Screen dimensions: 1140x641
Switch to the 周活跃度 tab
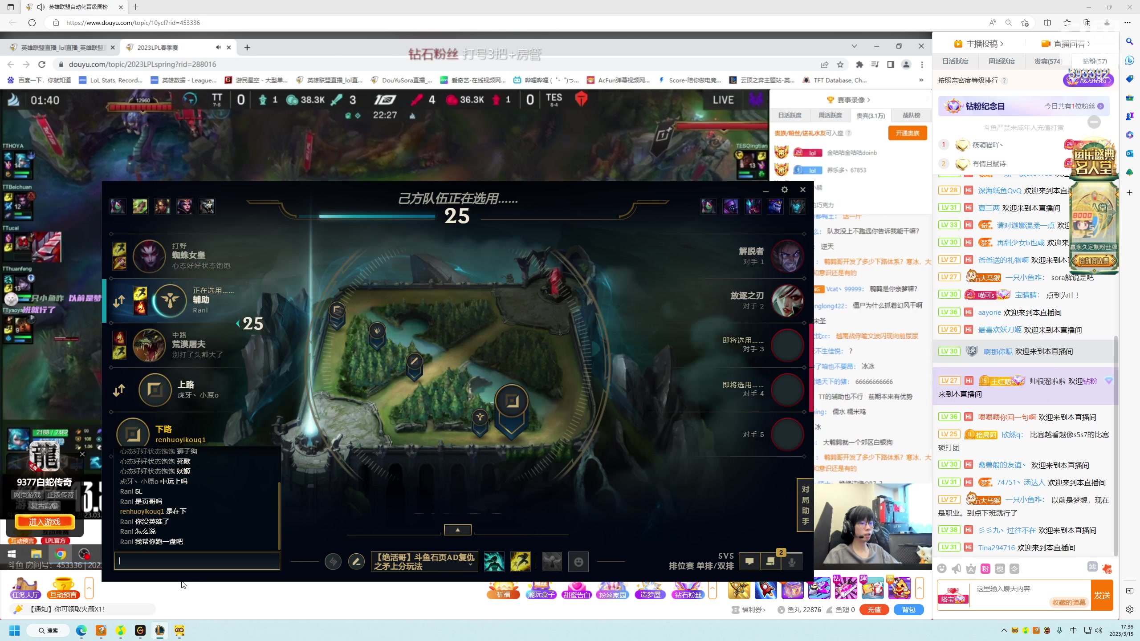coord(1002,61)
